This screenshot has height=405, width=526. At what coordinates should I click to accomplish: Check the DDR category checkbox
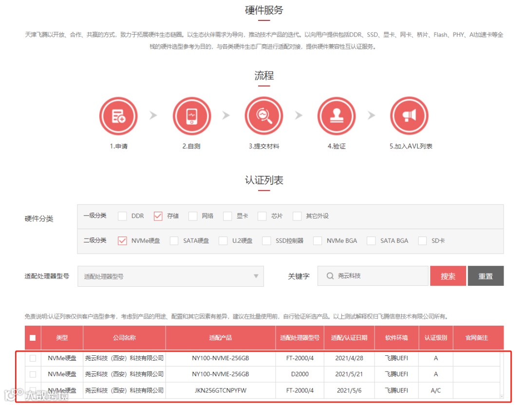pyautogui.click(x=122, y=216)
